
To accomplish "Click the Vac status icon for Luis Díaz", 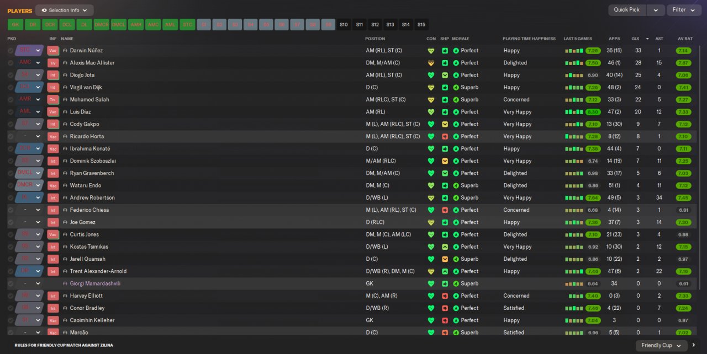I will [x=53, y=112].
